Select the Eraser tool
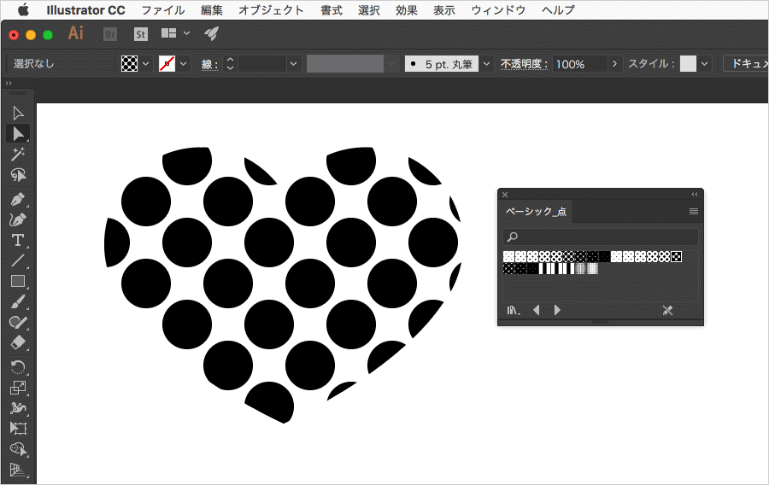Image resolution: width=769 pixels, height=485 pixels. [18, 342]
